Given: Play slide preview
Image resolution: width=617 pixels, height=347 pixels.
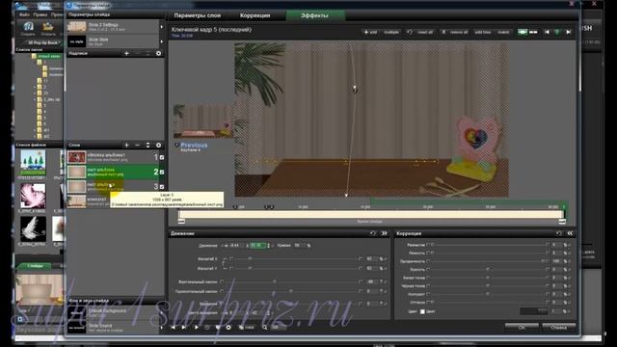Looking at the screenshot, I should coord(197,327).
